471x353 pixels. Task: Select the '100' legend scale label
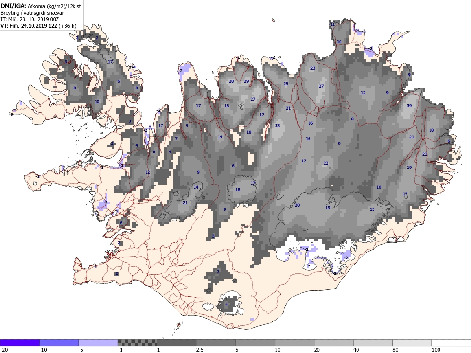[x=436, y=350]
